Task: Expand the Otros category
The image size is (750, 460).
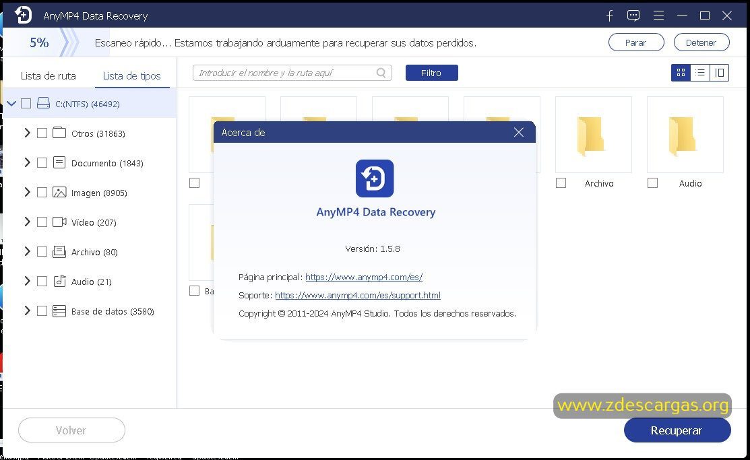Action: tap(27, 133)
